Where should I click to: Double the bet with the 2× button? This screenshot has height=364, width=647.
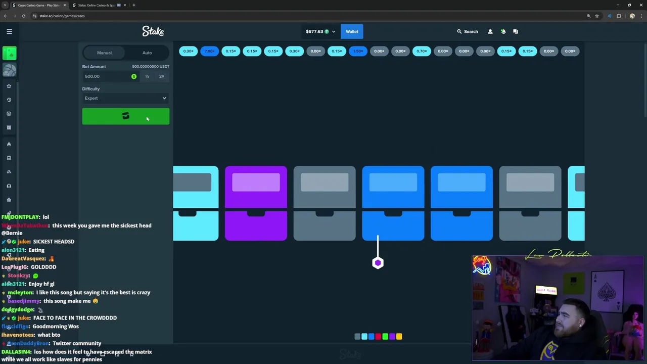(162, 76)
